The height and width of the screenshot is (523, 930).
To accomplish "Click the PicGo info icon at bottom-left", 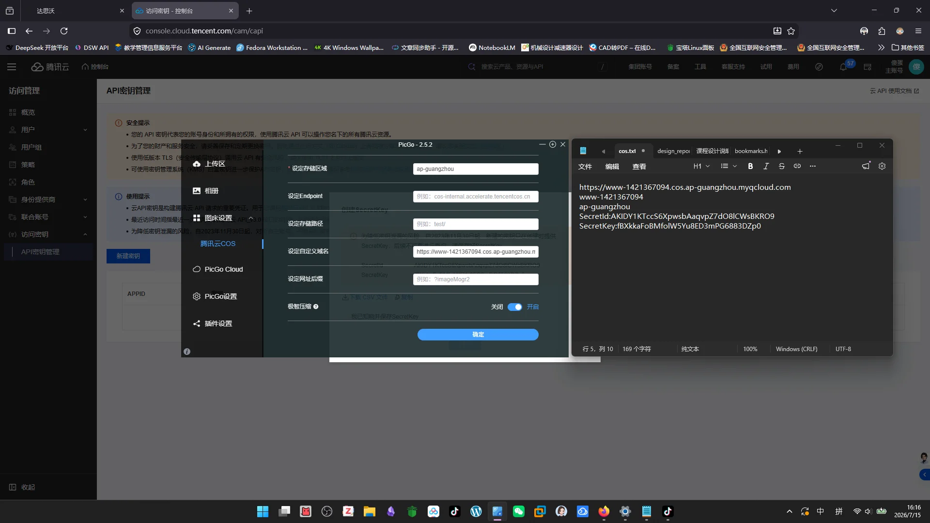I will pos(187,352).
